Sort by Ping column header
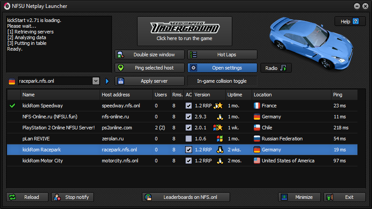This screenshot has width=372, height=209. click(344, 95)
